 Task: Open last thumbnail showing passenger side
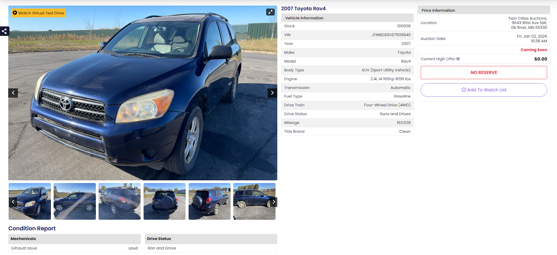coord(254,201)
